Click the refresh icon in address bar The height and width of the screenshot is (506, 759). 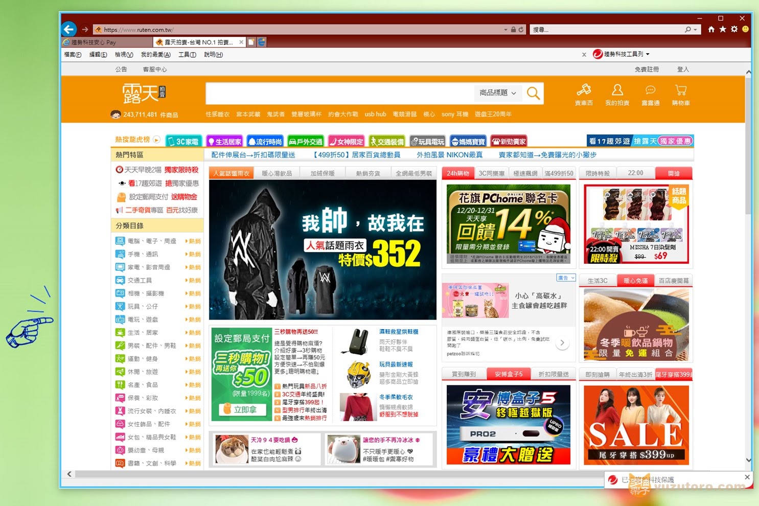[x=521, y=30]
